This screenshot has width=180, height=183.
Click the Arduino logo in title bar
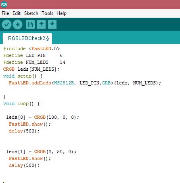click(4, 4)
